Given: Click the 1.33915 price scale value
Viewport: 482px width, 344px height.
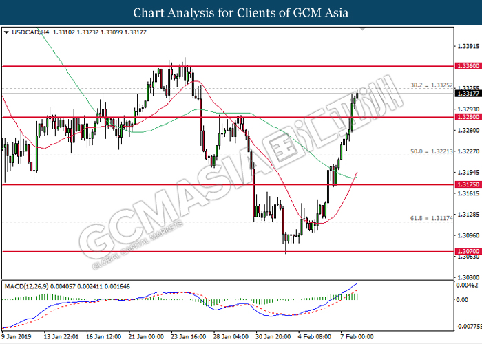Looking at the screenshot, I should 468,46.
